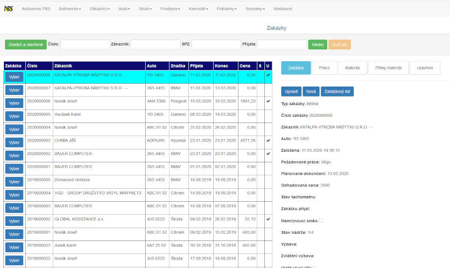This screenshot has height=268, width=450.
Task: Select order 2020000008 with Vyber button
Action: coord(14,77)
